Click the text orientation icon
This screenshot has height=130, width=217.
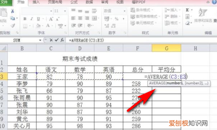coord(89,25)
